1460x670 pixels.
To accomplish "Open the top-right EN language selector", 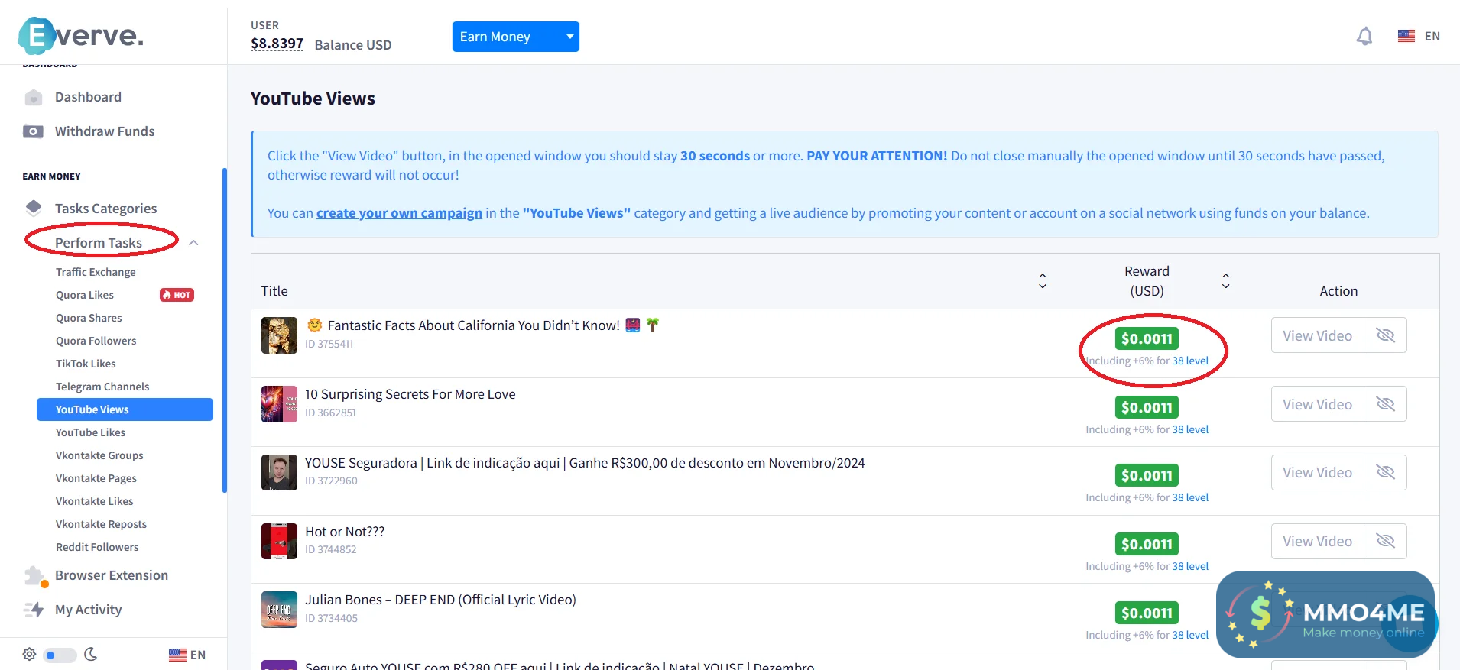I will click(1419, 36).
